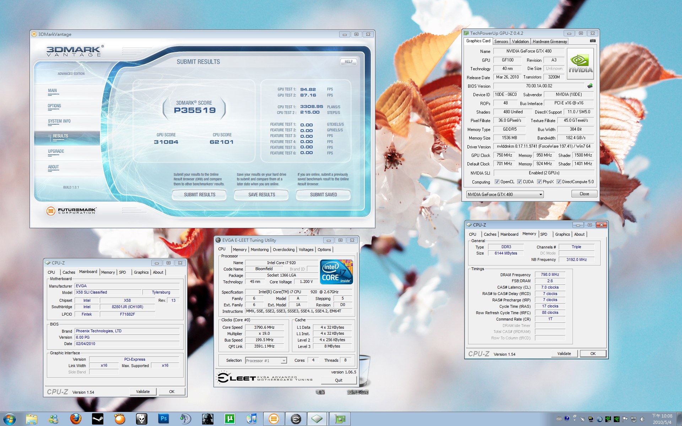Click the Close button in GPU-Z
Screen dimensions: 682x426
coord(584,194)
